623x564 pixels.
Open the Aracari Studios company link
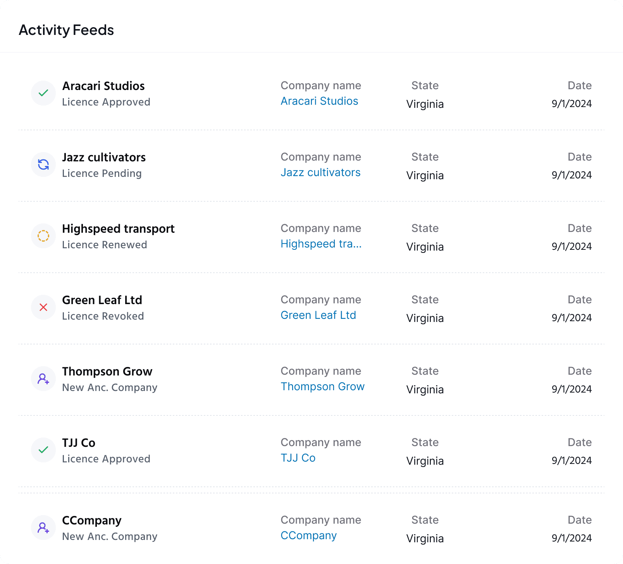point(319,101)
